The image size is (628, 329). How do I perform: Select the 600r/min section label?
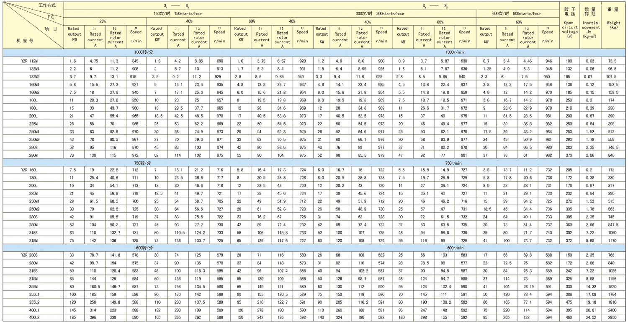coord(457,248)
